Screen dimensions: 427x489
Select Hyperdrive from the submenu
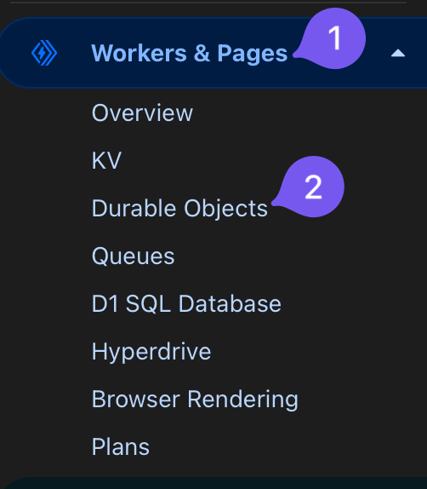click(x=151, y=352)
